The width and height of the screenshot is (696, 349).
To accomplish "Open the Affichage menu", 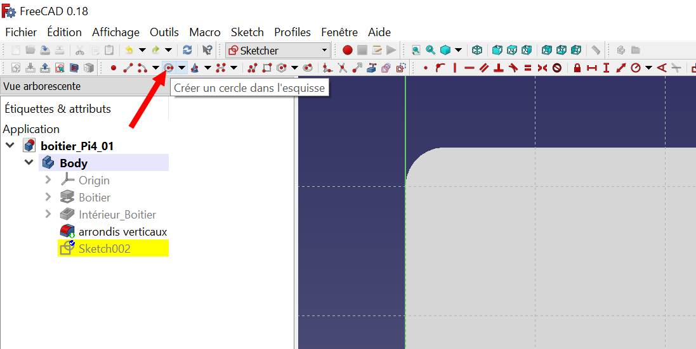I will coord(116,32).
